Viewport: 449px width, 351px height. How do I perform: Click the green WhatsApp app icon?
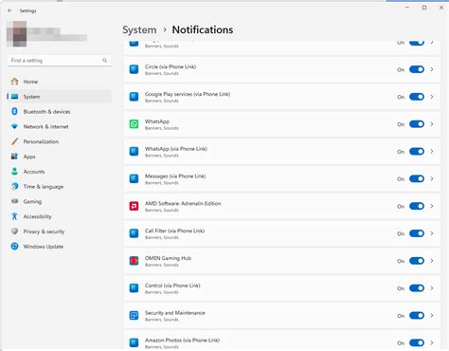pyautogui.click(x=134, y=124)
